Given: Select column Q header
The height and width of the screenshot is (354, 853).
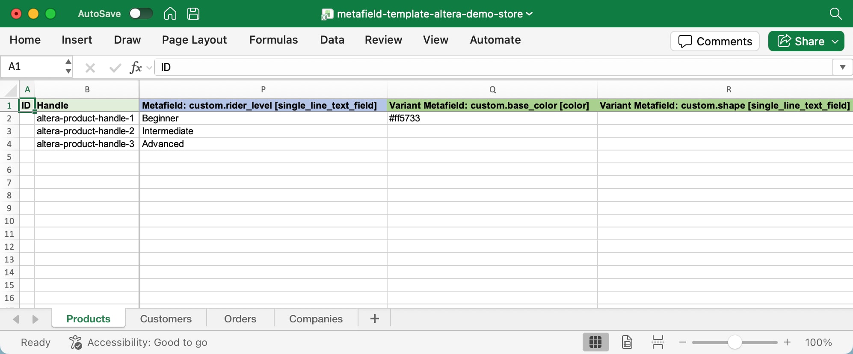Looking at the screenshot, I should (x=492, y=89).
